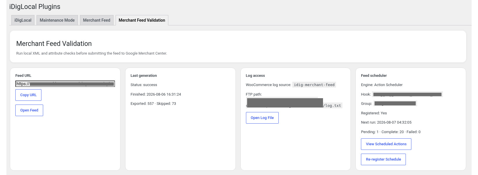Open the Merchant Feed tab
Viewport: 478px width, 175px height.
pyautogui.click(x=96, y=20)
